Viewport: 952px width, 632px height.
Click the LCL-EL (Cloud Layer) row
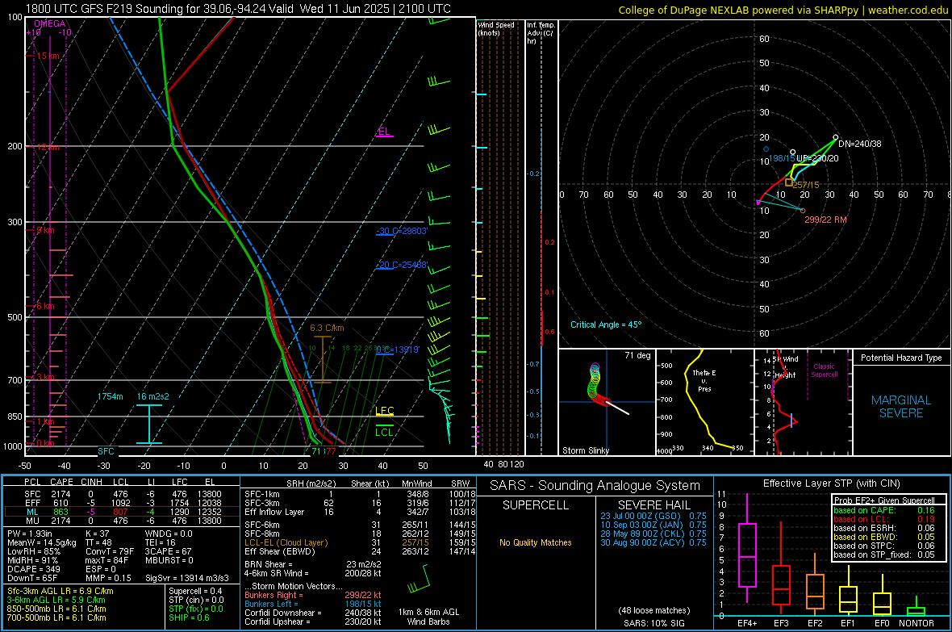(x=360, y=542)
